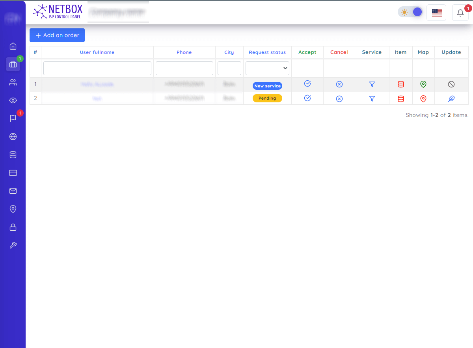Open the notifications bell icon
The image size is (473, 348).
coord(460,13)
